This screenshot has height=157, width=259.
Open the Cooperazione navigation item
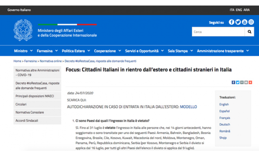[x=105, y=51]
